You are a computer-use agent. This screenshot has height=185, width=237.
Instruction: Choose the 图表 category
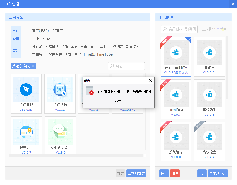pyautogui.click(x=74, y=46)
